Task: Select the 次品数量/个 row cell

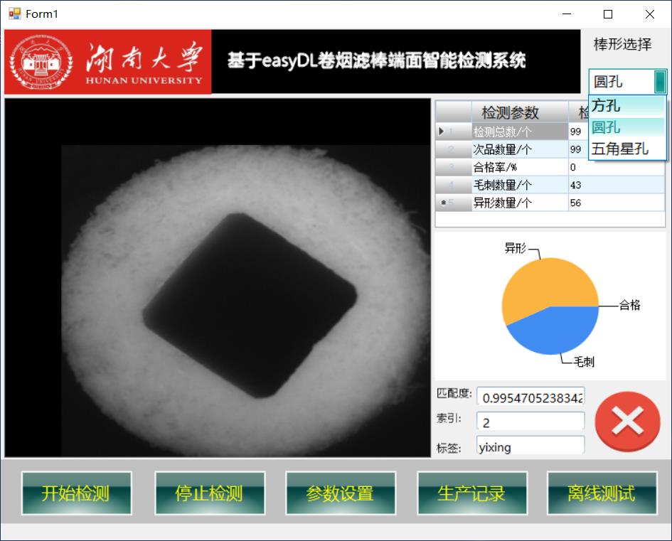Action: click(x=520, y=149)
